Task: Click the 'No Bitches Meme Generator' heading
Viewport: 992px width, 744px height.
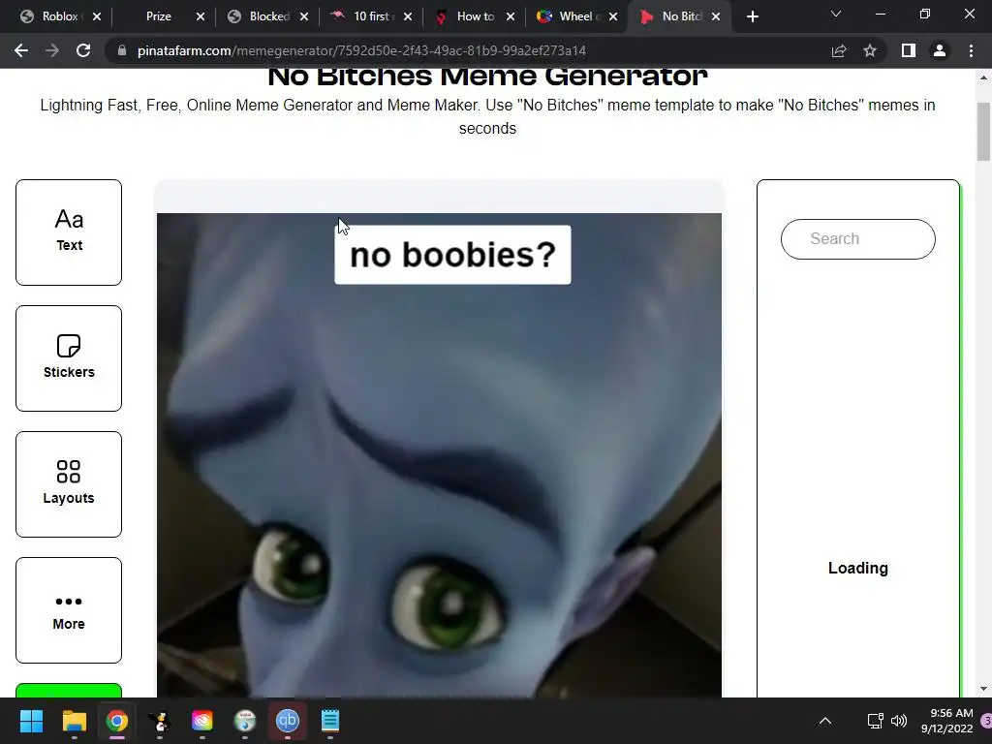Action: pos(487,77)
